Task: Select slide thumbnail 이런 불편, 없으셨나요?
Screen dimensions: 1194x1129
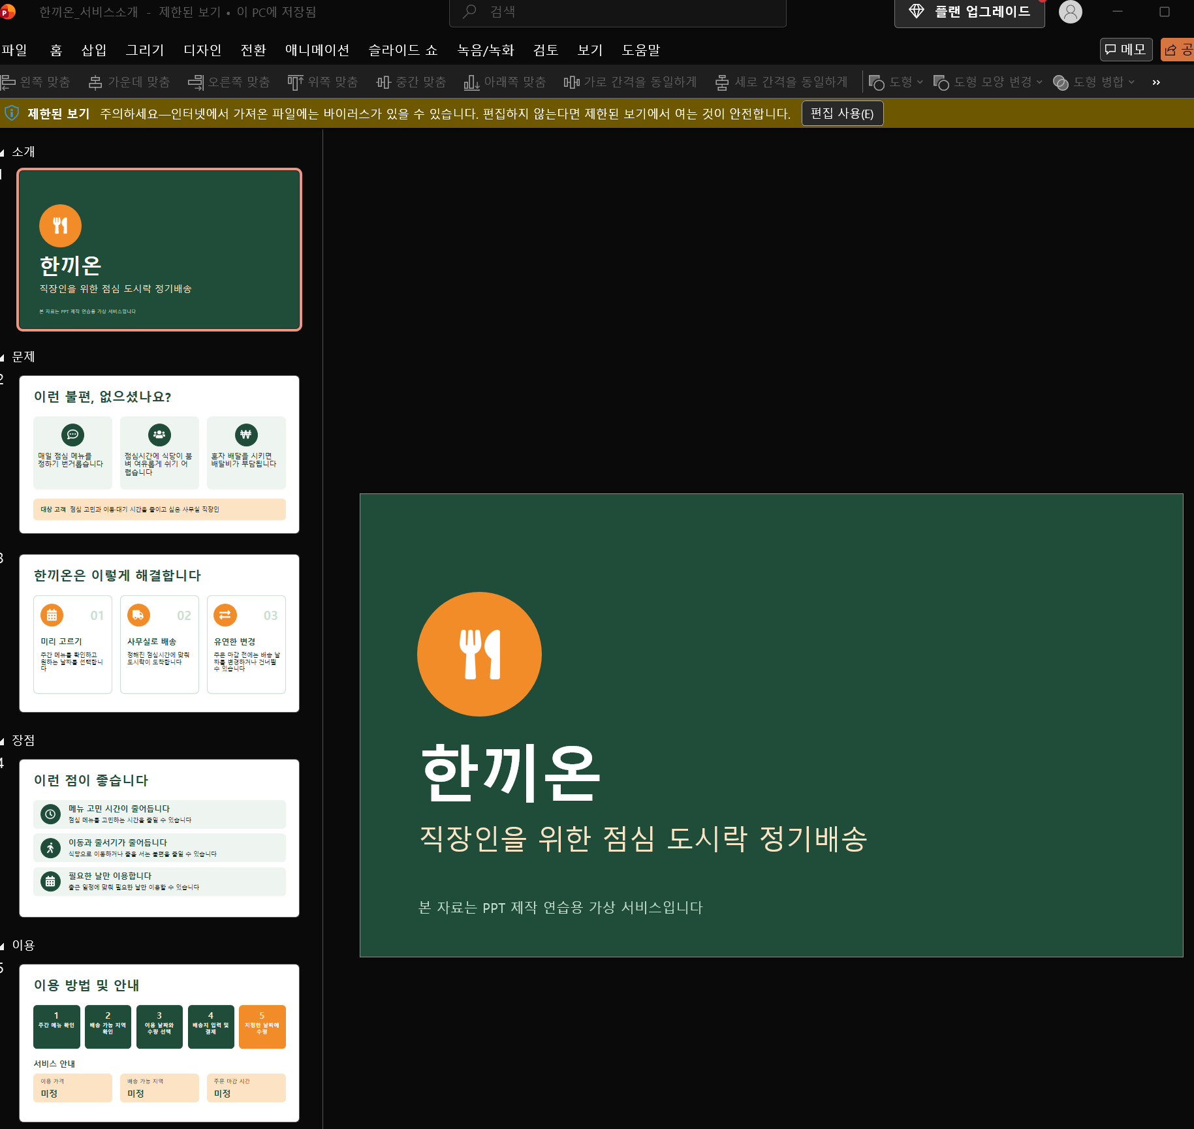Action: [159, 455]
